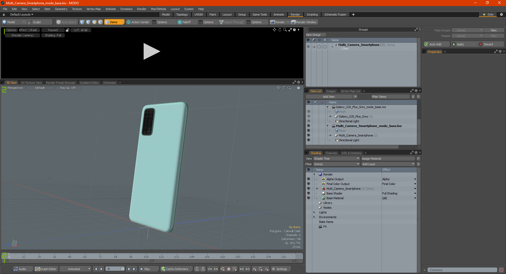The height and width of the screenshot is (274, 506).
Task: Click the Command input field
Action: tap(462, 270)
